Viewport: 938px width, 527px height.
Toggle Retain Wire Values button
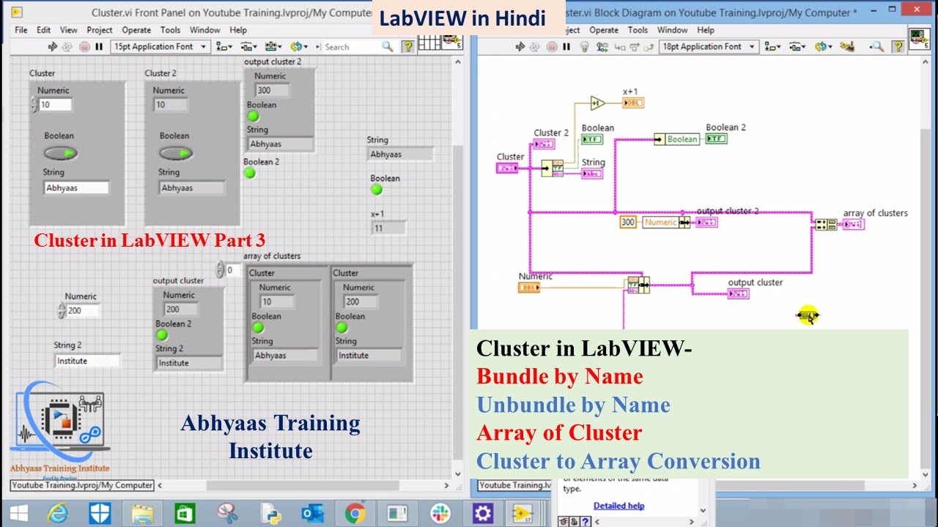pos(601,47)
